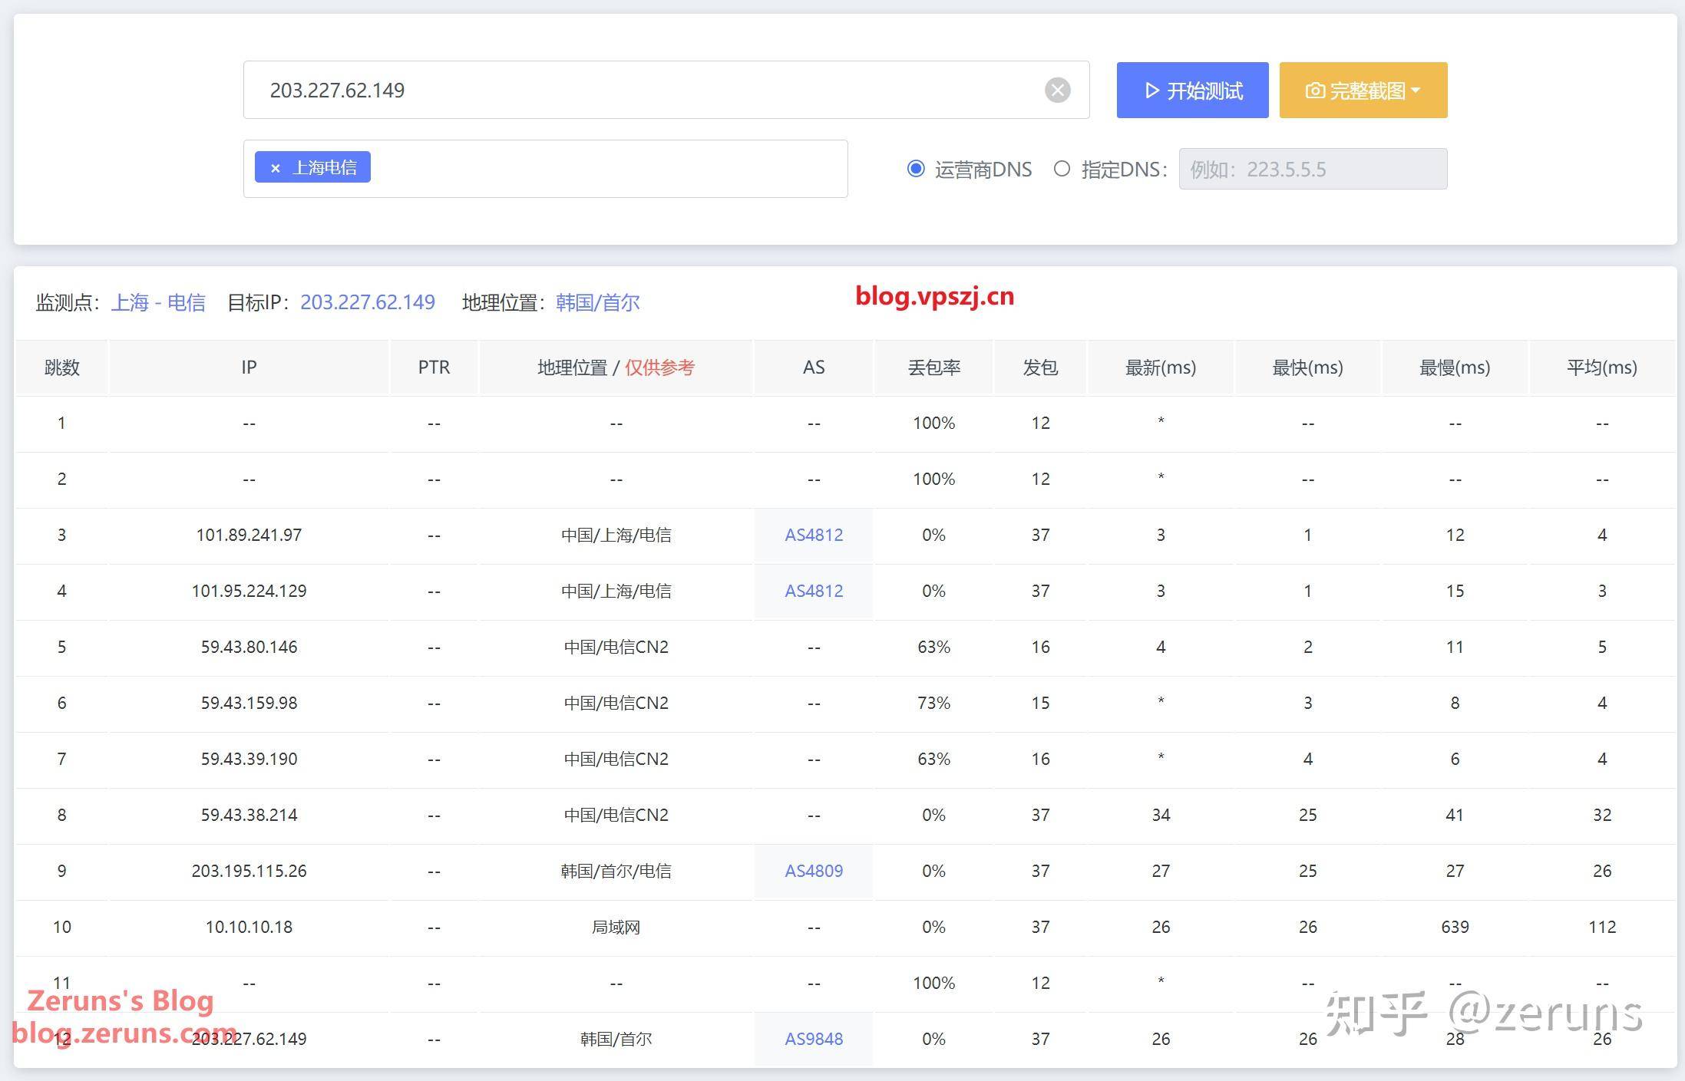Screen dimensions: 1685x1081
Task: Click the 最慢(ms) column header
Action: click(1455, 367)
